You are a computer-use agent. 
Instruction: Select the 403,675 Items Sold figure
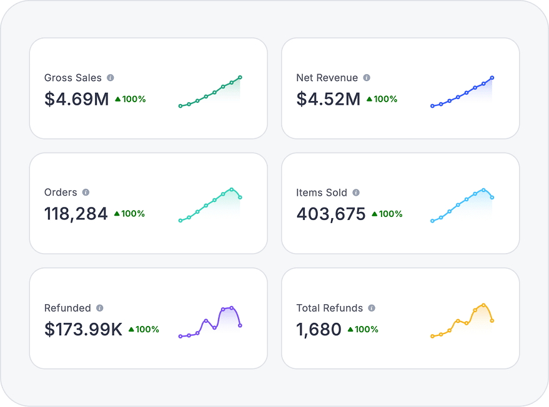coord(331,214)
